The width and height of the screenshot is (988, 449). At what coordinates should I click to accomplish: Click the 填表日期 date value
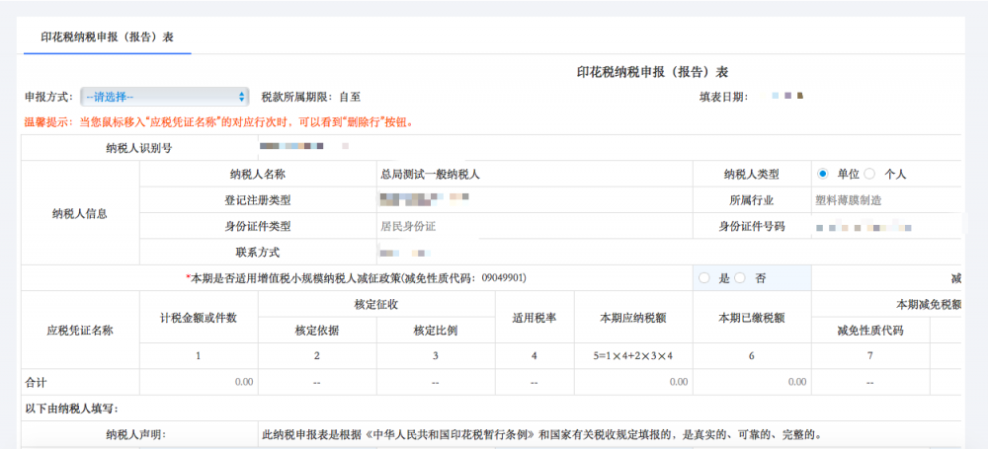click(x=786, y=97)
